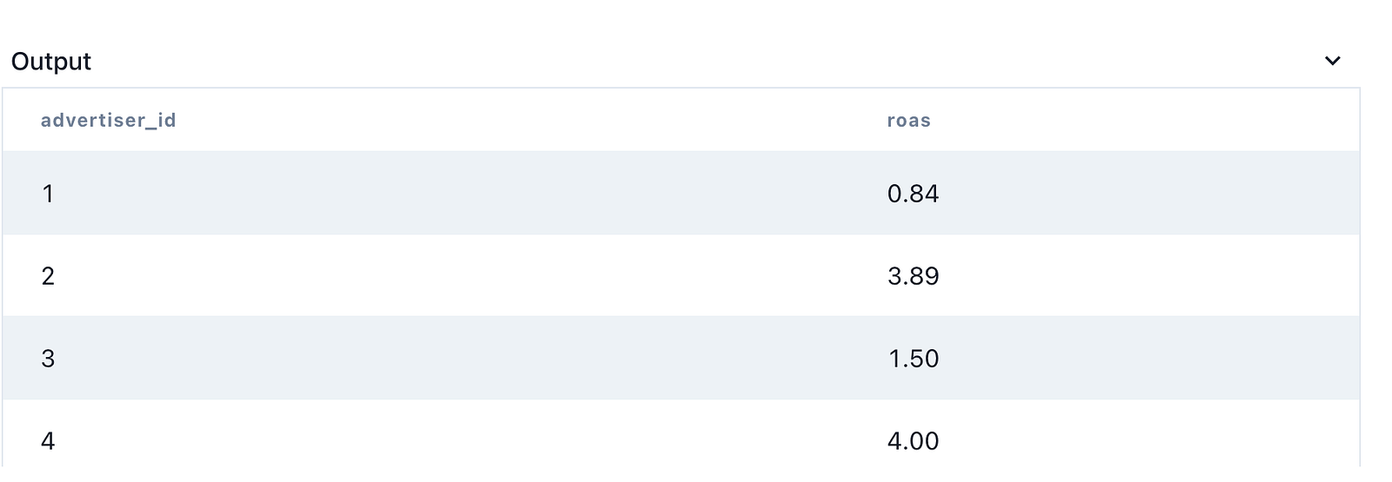The height and width of the screenshot is (482, 1392).
Task: Collapse the Output panel chevron
Action: pyautogui.click(x=1332, y=61)
